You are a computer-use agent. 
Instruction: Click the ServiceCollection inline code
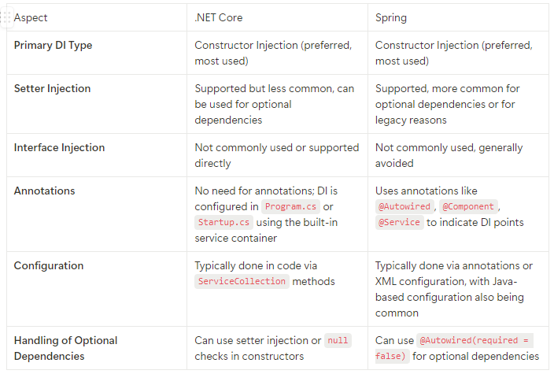tap(242, 281)
